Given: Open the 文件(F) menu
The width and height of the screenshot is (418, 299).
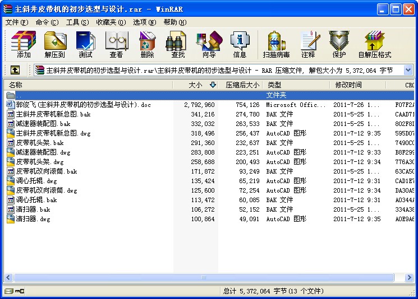Looking at the screenshot, I should [x=17, y=22].
